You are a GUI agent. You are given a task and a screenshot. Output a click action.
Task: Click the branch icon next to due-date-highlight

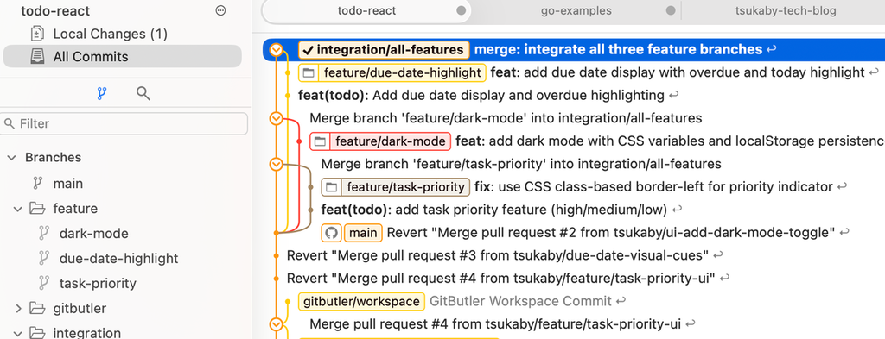coord(44,259)
